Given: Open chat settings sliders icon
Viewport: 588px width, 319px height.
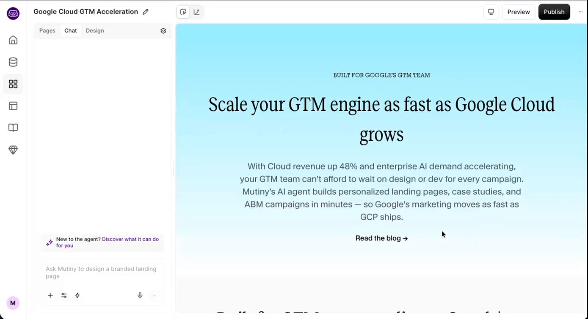Looking at the screenshot, I should (x=64, y=295).
